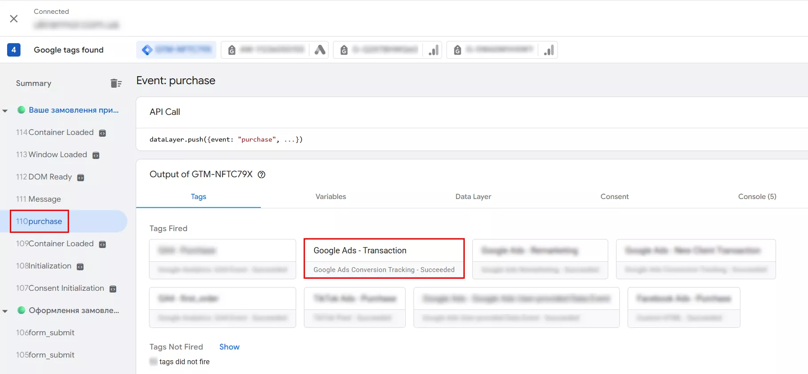Select the 110 purchase event
Screen dimensions: 808x374
pyautogui.click(x=39, y=221)
